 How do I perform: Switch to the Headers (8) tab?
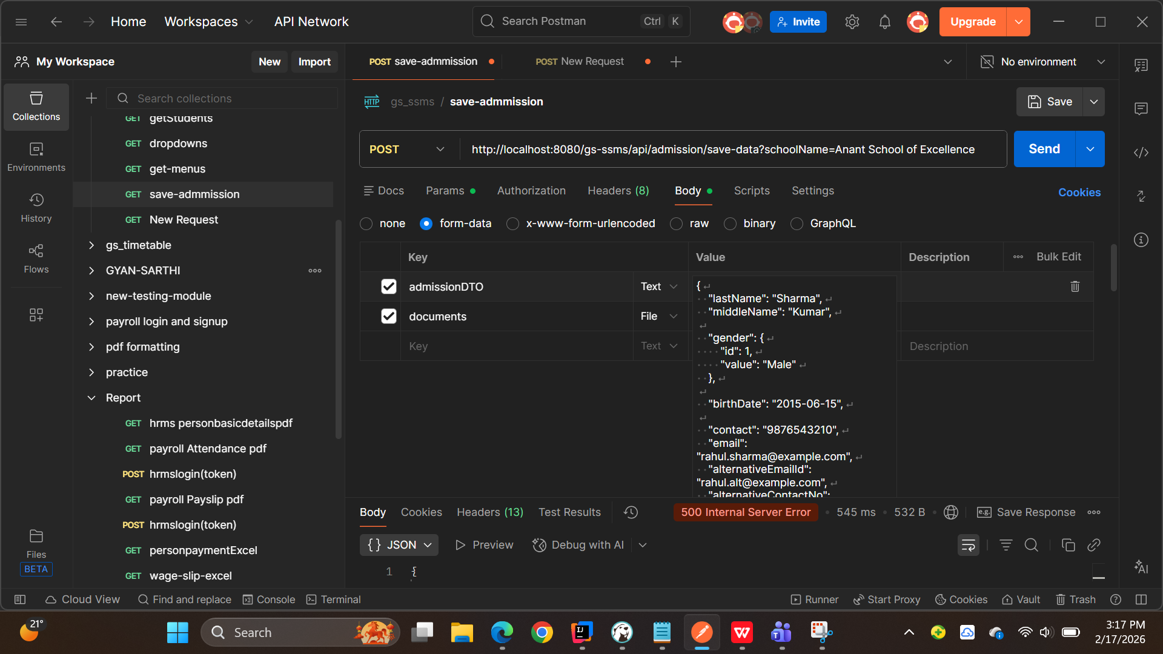click(618, 191)
